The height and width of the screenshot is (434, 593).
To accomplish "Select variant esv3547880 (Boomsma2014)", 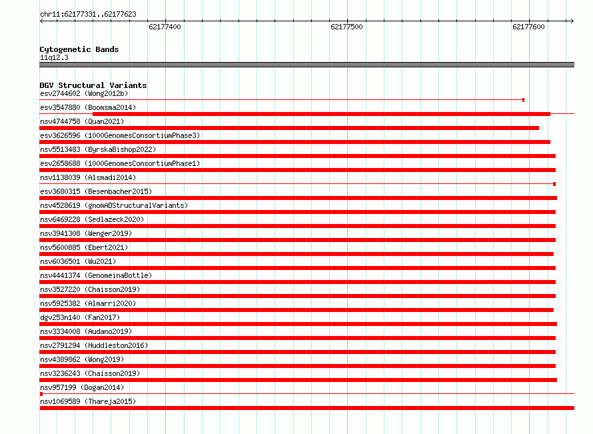I will 88,107.
